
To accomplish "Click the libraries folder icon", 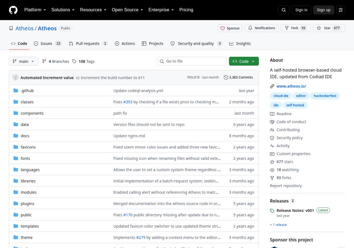I will (x=16, y=181).
